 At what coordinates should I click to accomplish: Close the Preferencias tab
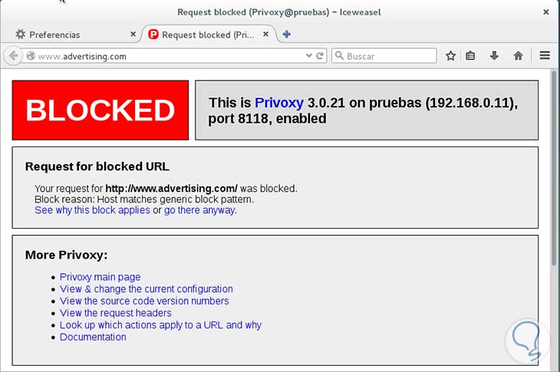tap(133, 35)
